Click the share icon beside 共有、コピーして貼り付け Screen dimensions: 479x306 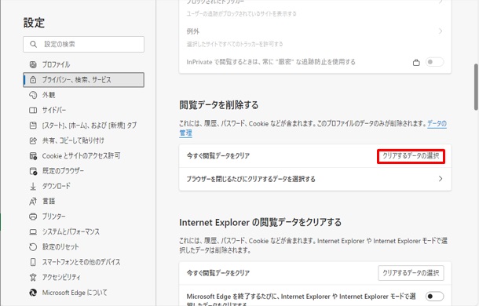tap(33, 140)
